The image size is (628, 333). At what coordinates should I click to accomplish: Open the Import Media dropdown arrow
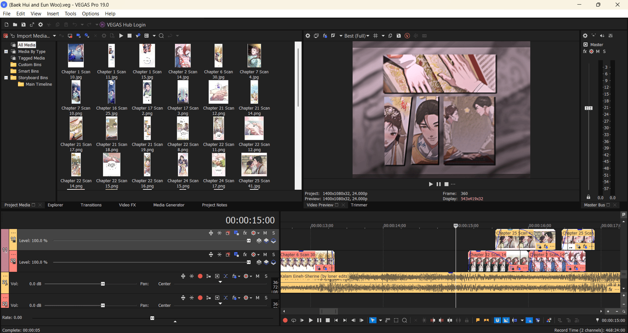click(54, 36)
